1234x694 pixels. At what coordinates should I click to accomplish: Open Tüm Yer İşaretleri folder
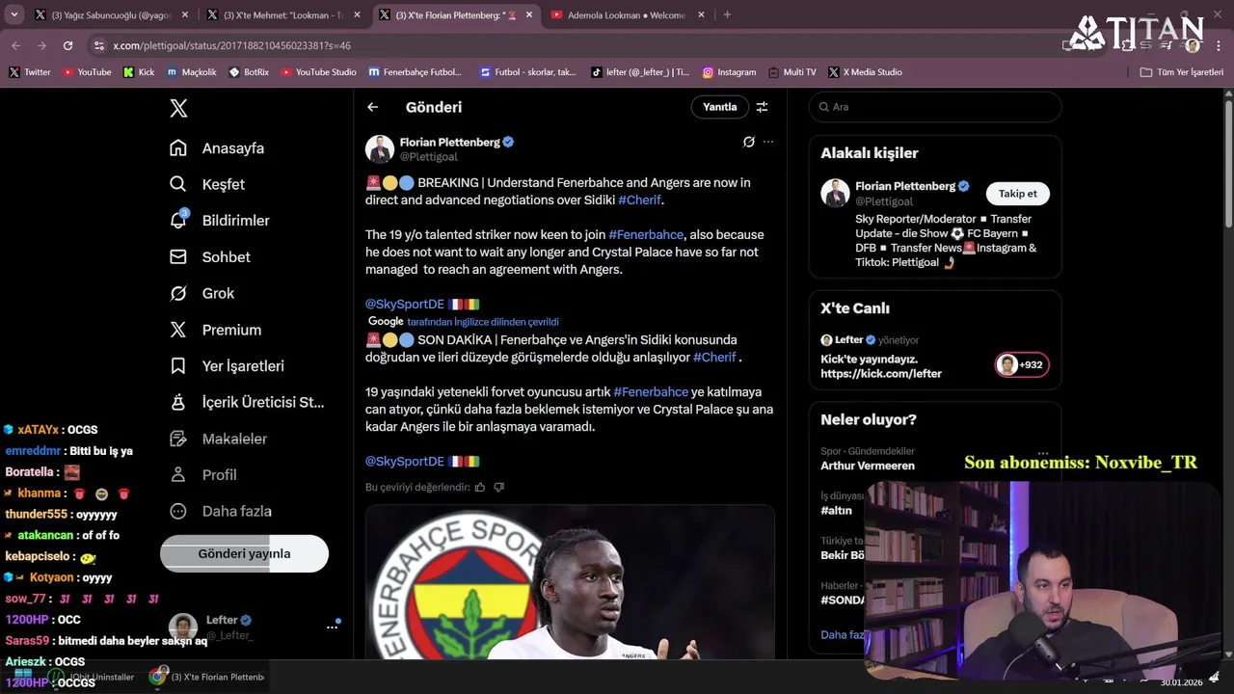click(x=1181, y=72)
